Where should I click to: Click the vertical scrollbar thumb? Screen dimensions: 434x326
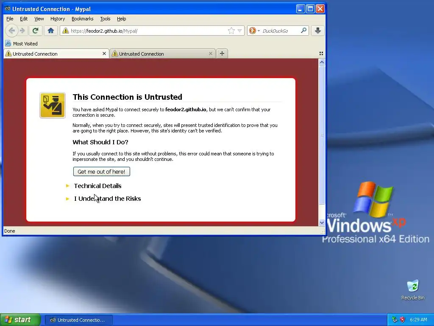[322, 135]
